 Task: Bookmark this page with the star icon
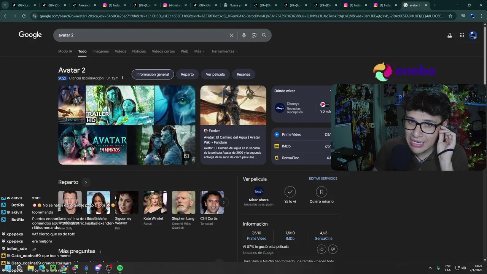click(450, 16)
